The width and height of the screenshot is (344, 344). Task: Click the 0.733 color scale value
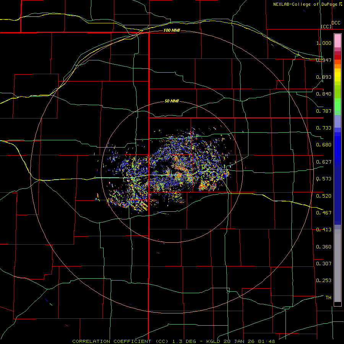coord(324,128)
